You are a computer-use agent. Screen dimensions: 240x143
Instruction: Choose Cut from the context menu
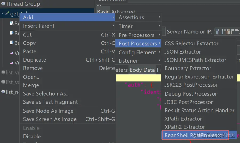tap(67, 35)
